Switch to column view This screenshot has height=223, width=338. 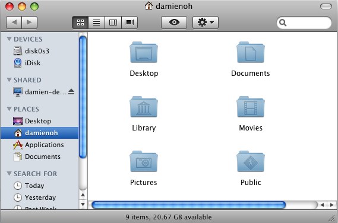pyautogui.click(x=113, y=23)
